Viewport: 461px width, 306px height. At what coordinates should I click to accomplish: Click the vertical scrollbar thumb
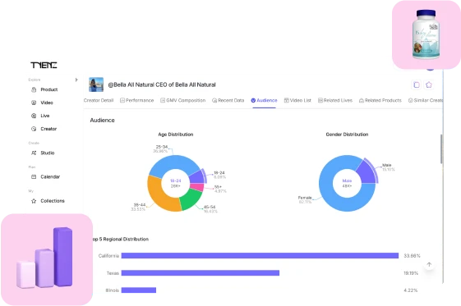[441, 149]
